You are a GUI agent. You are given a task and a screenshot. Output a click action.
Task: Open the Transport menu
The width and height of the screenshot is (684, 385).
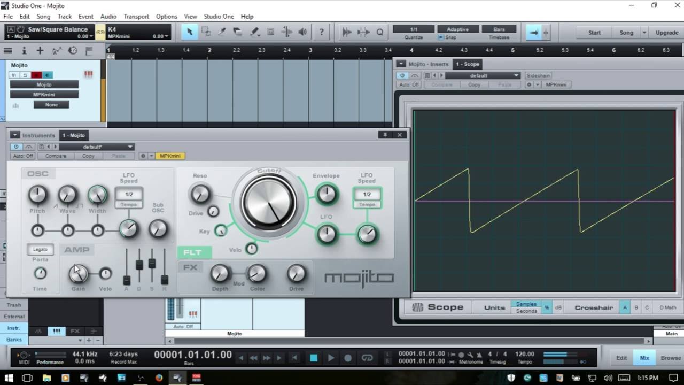pos(136,17)
